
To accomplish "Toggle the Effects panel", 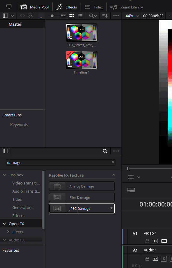I will coord(67,7).
